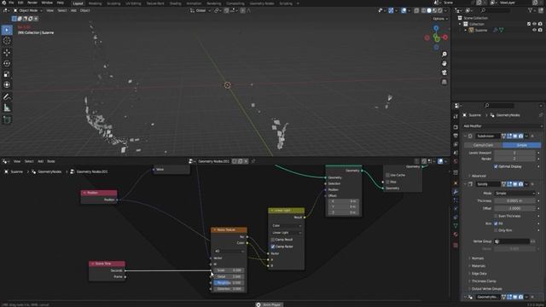Toggle Use Cache checkbox in node

point(387,175)
